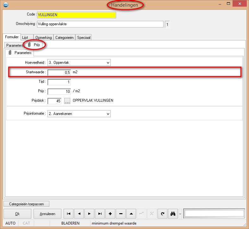The width and height of the screenshot is (249, 229).
Task: Click the Startwaarde input field
Action: pos(59,73)
